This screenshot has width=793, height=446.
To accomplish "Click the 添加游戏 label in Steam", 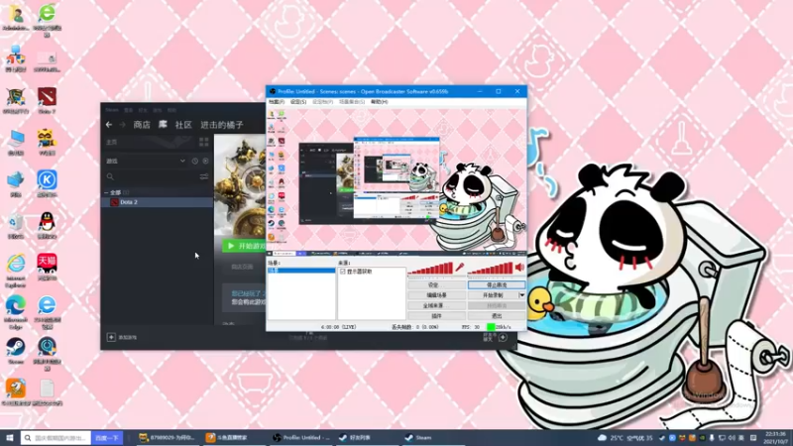I will pos(128,337).
